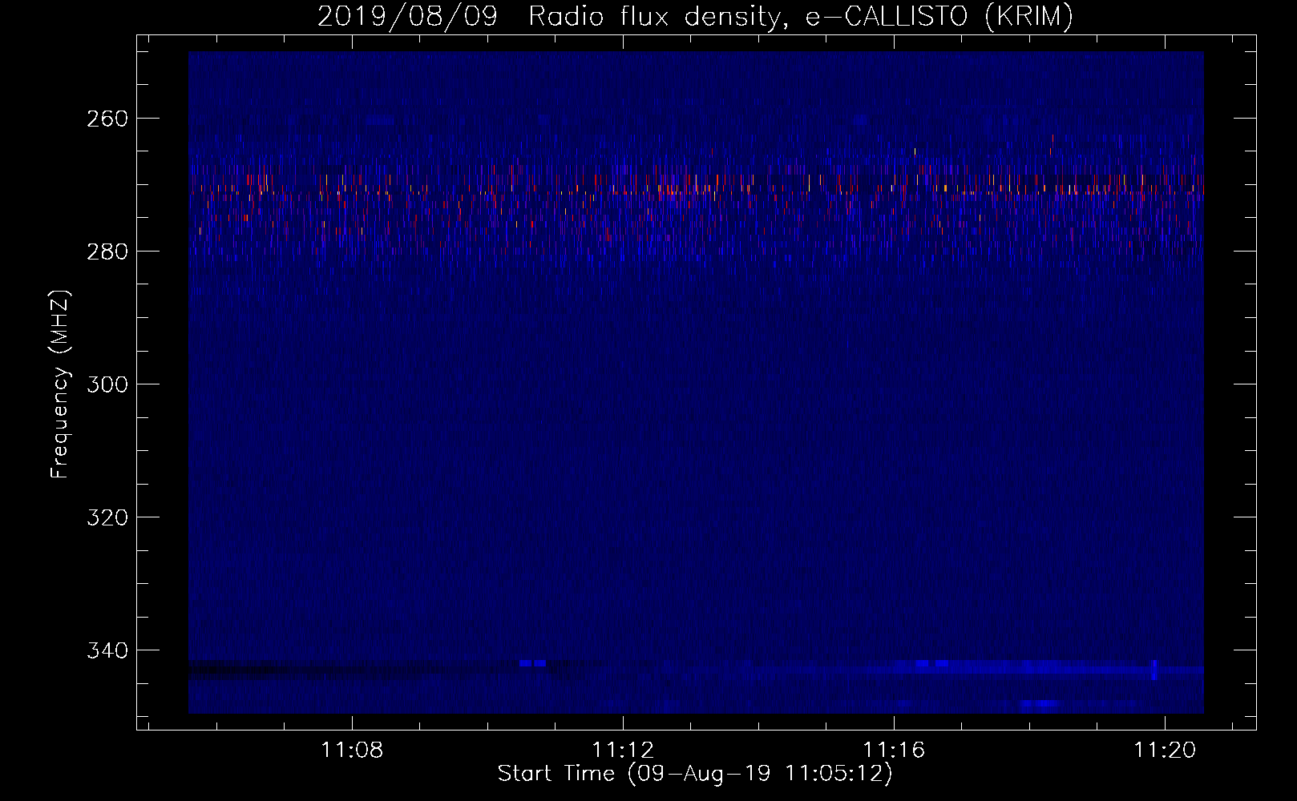This screenshot has width=1297, height=801.
Task: Click the 280 frequency tick label
Action: pyautogui.click(x=107, y=252)
